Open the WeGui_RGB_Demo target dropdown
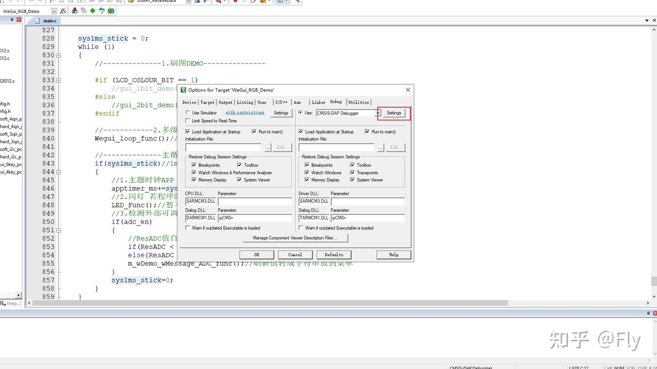 coord(54,11)
